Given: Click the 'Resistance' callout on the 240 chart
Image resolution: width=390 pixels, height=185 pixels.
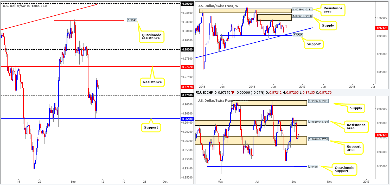Looking at the screenshot, I should [152, 82].
